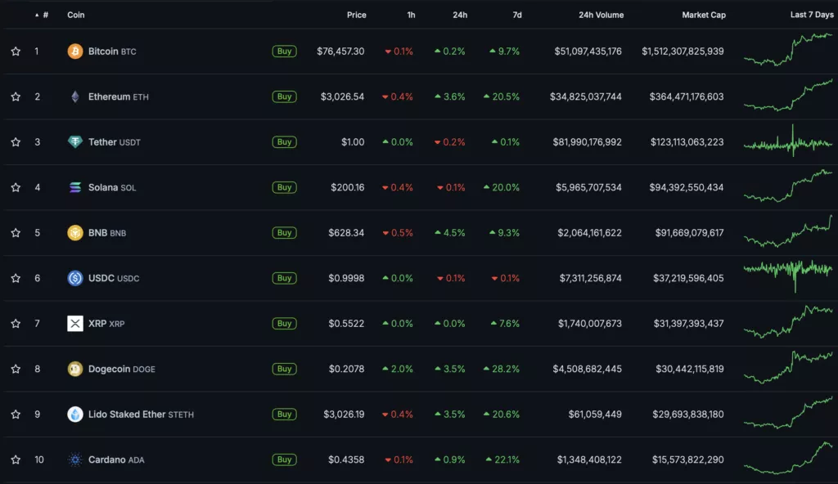
Task: Click the Tether coin logo
Action: pyautogui.click(x=74, y=142)
